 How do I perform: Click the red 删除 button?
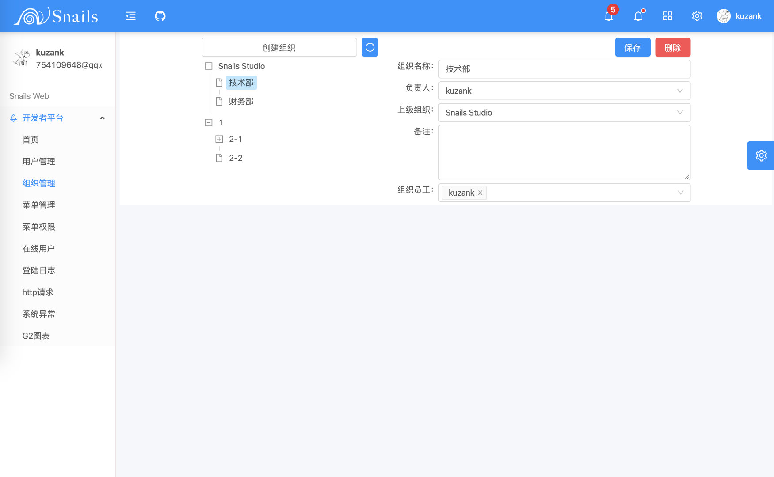[672, 47]
